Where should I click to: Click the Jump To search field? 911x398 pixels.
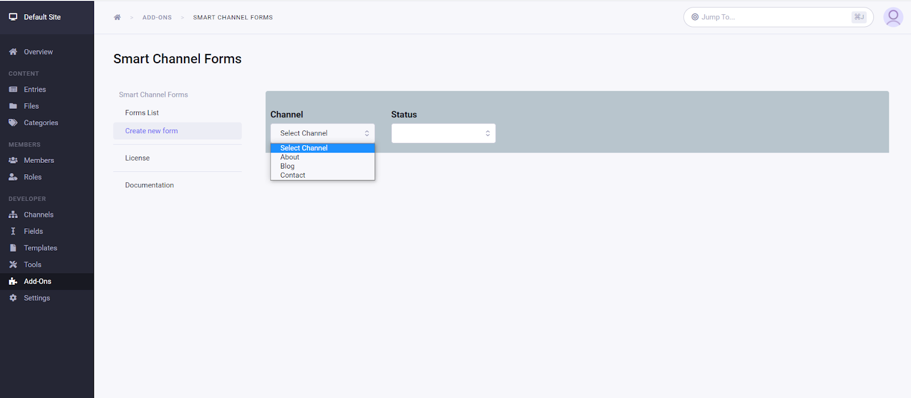tap(778, 17)
